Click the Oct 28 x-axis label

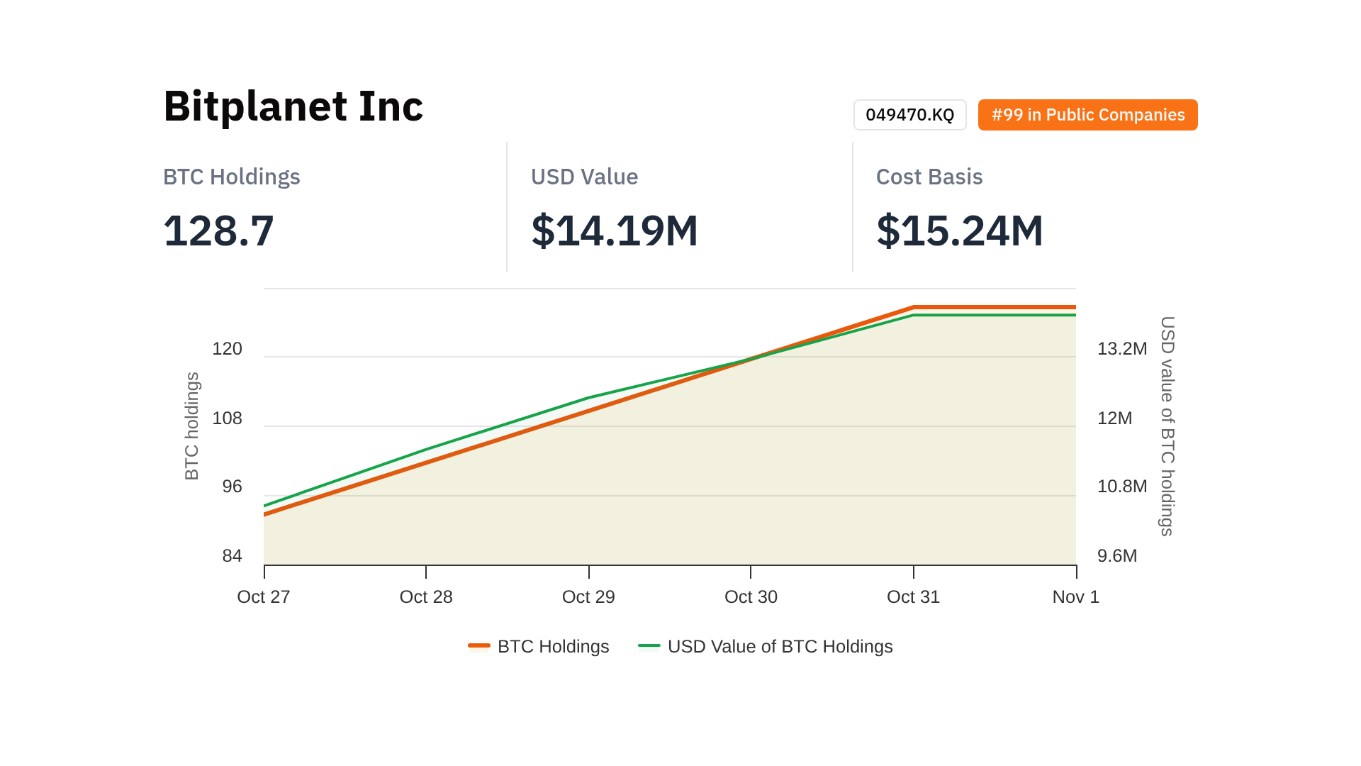[x=426, y=596]
